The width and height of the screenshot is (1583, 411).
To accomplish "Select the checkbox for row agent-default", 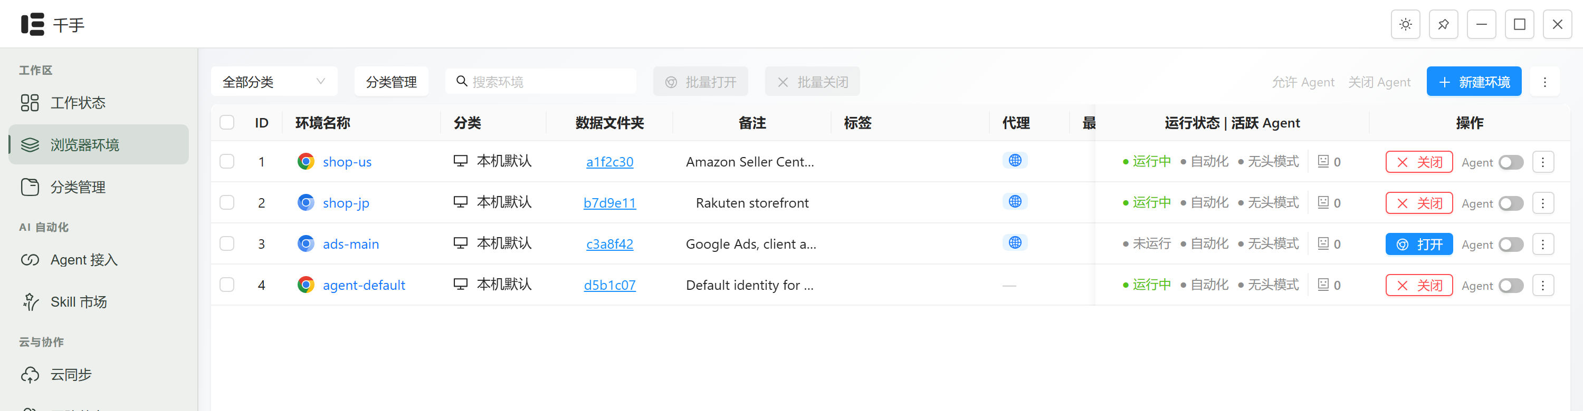I will [227, 285].
